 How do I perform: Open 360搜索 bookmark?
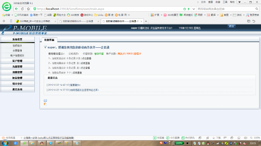click(x=73, y=15)
